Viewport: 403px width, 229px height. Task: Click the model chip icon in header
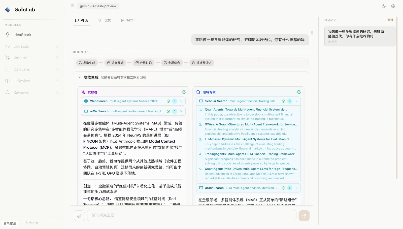pos(73,6)
